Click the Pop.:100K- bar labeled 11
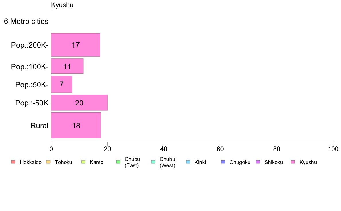Viewport: 341px width, 211px height. pos(67,66)
